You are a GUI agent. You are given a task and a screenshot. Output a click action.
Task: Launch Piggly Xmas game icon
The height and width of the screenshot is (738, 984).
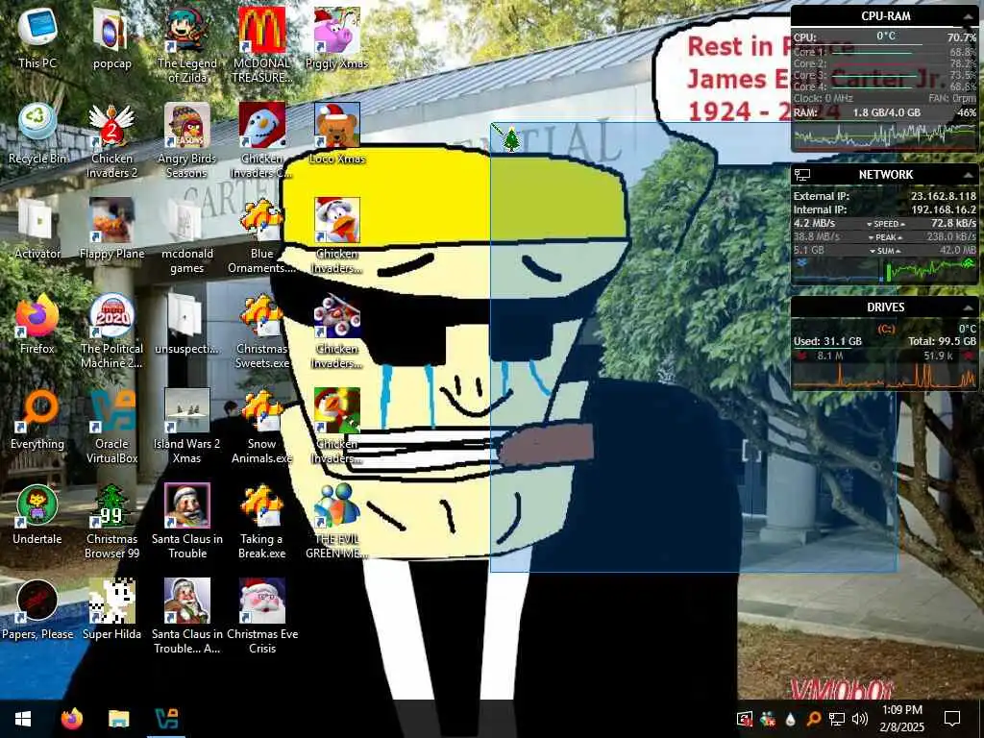[x=337, y=37]
